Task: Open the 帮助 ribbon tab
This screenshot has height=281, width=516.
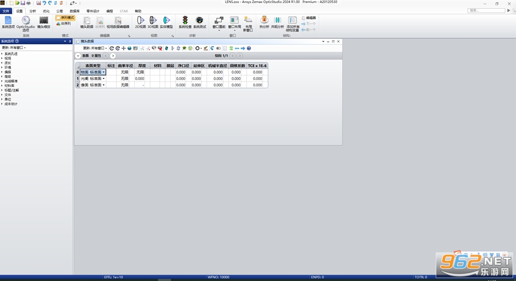Action: 138,11
